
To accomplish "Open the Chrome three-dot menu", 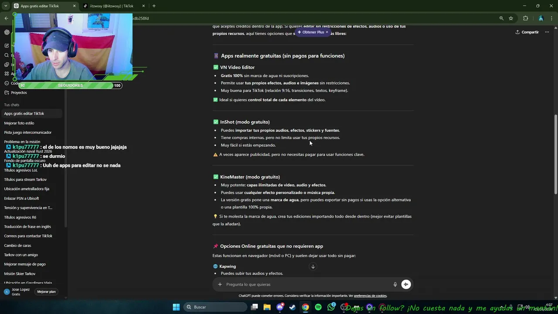I will 551,18.
